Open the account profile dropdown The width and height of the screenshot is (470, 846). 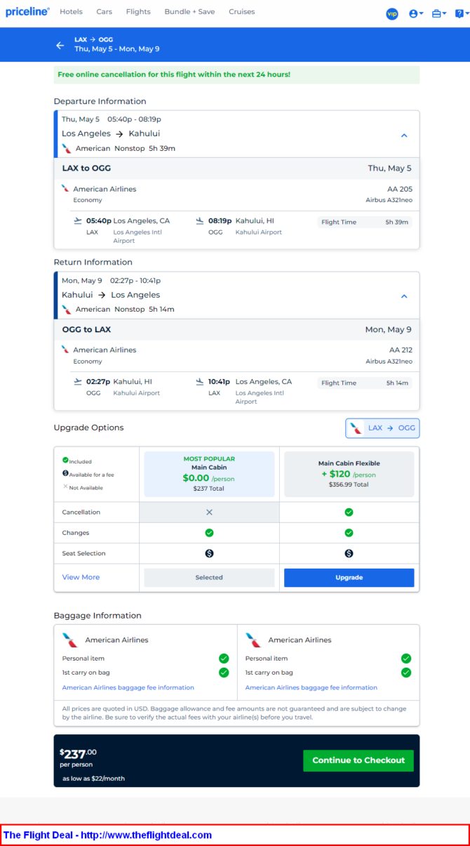click(x=416, y=13)
